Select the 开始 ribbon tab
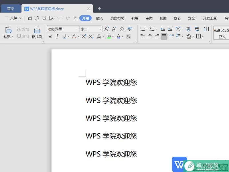This screenshot has width=229, height=172. [85, 18]
